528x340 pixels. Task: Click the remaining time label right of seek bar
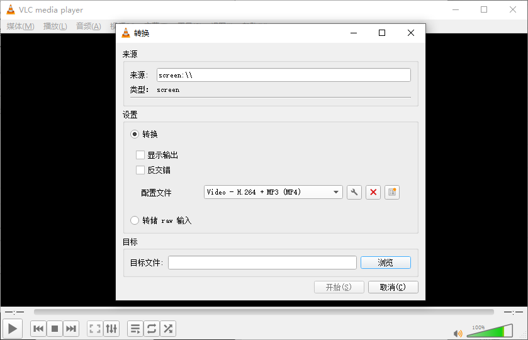[513, 312]
